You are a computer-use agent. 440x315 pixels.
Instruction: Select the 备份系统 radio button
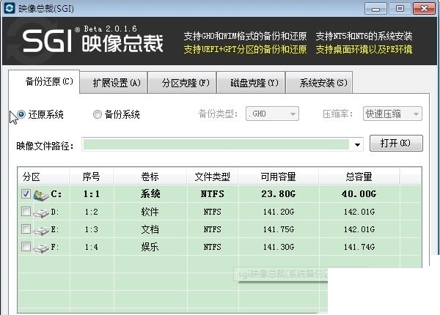(x=97, y=114)
